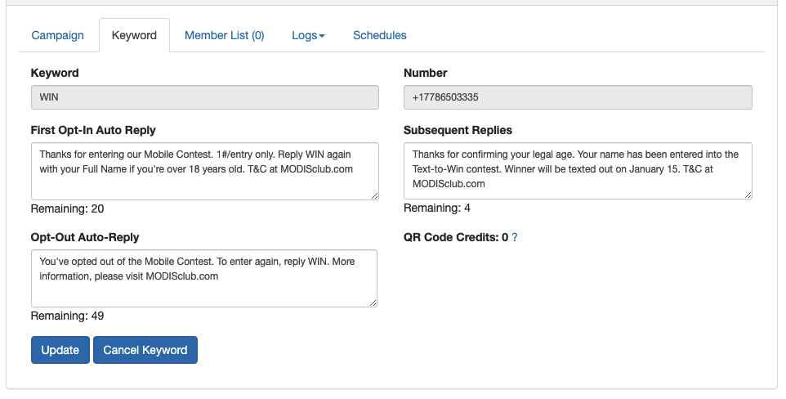Select the Keyword tab
The image size is (786, 399).
pyautogui.click(x=134, y=35)
